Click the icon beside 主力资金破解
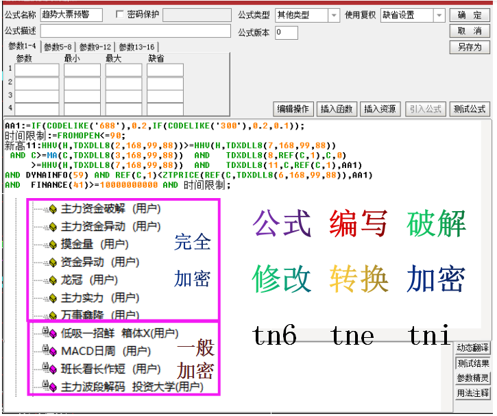Image resolution: width=497 pixels, height=416 pixels. click(x=53, y=209)
